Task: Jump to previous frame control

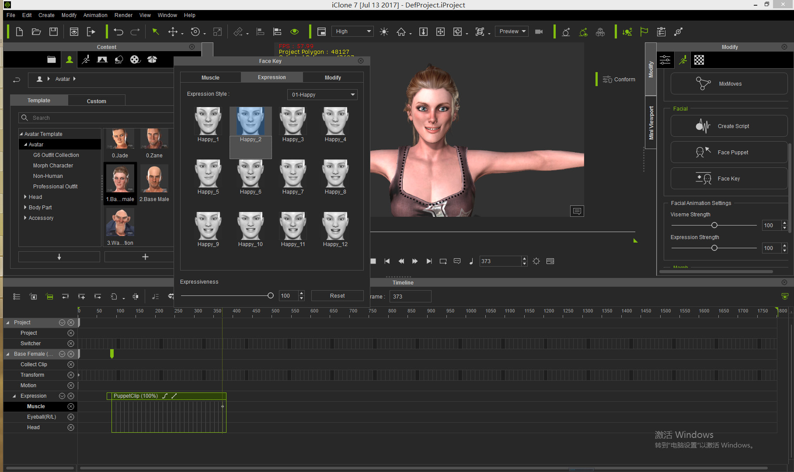Action: pos(401,261)
